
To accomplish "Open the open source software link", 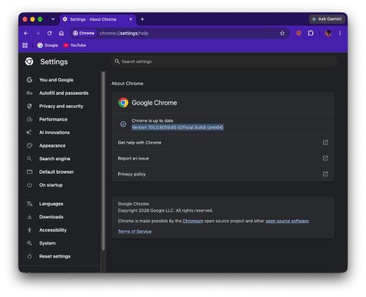I will [x=287, y=221].
